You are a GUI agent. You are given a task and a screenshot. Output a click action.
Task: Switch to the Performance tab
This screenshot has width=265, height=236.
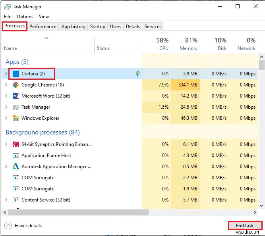43,27
